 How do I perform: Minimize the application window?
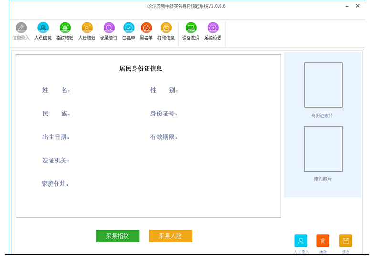coord(347,6)
